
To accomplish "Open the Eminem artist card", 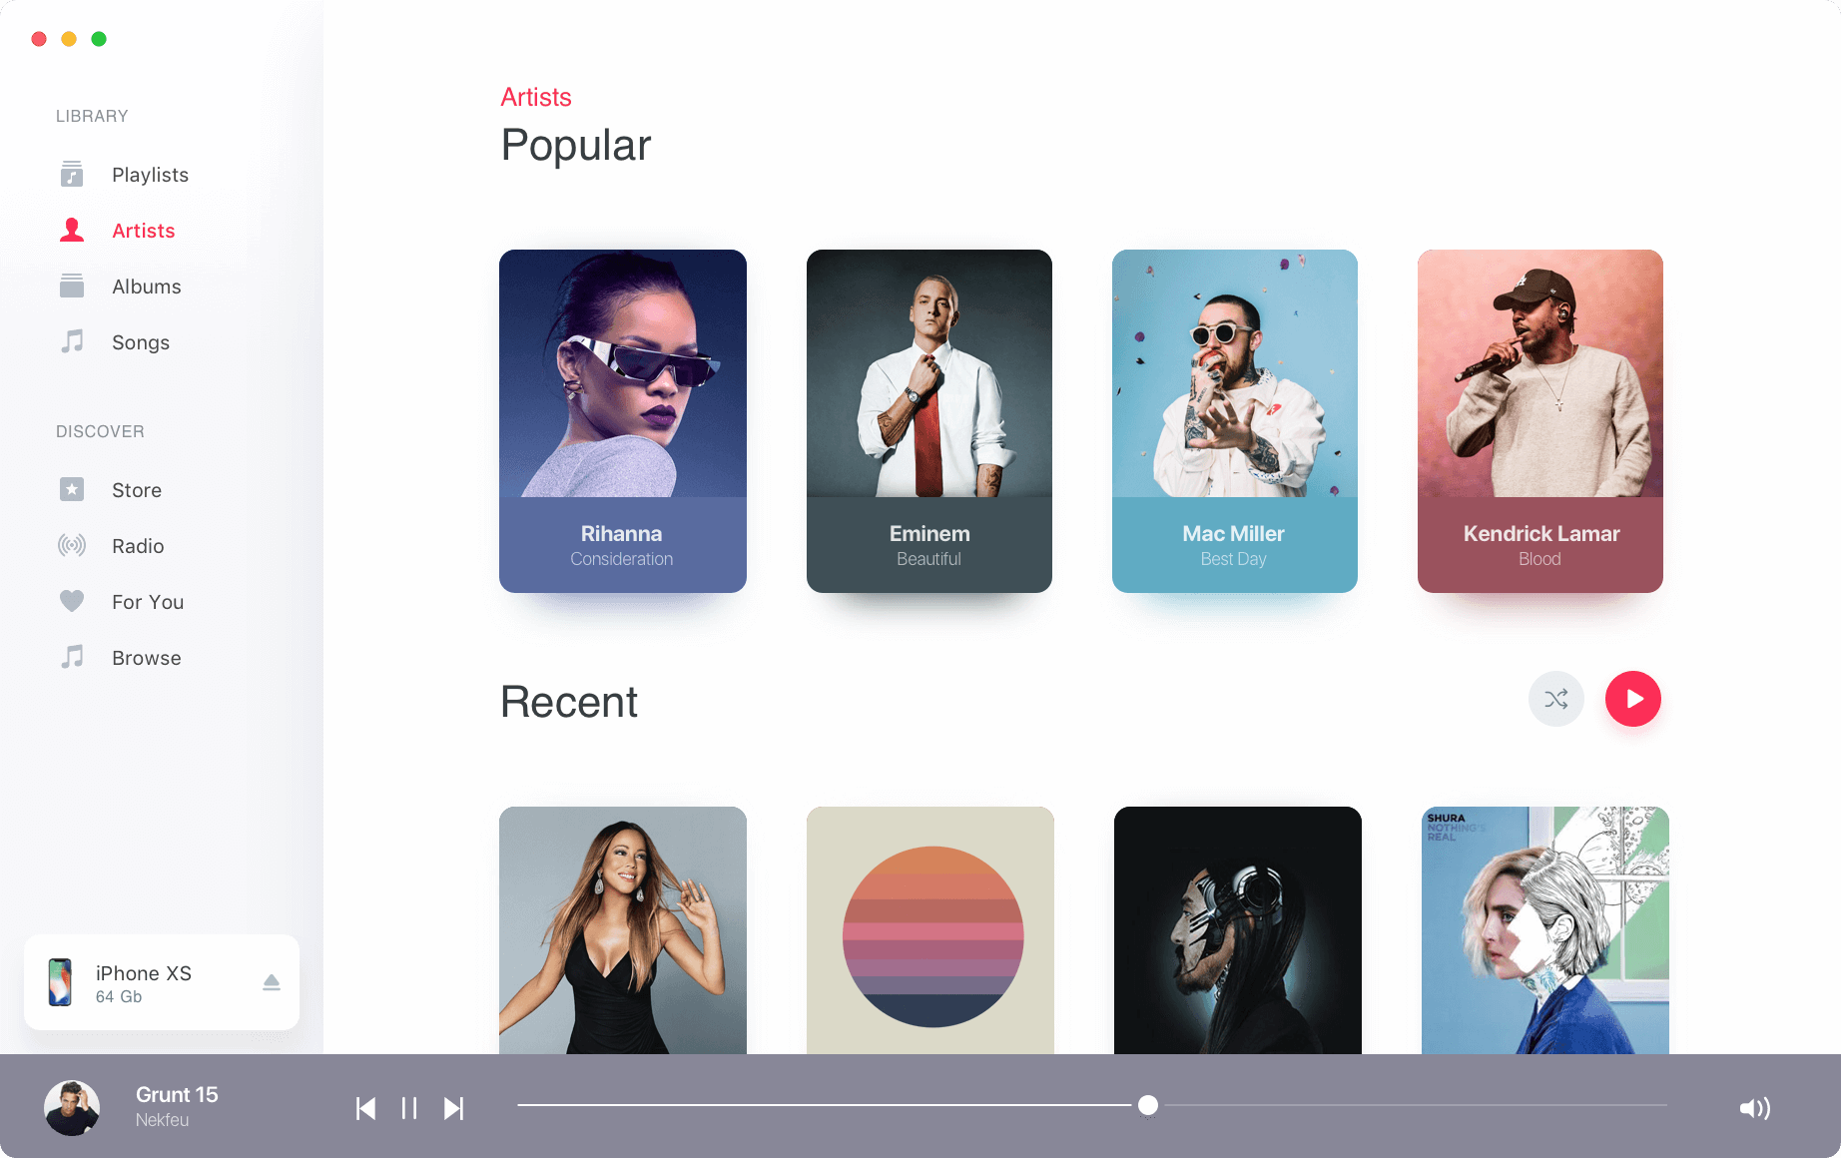I will pos(929,421).
